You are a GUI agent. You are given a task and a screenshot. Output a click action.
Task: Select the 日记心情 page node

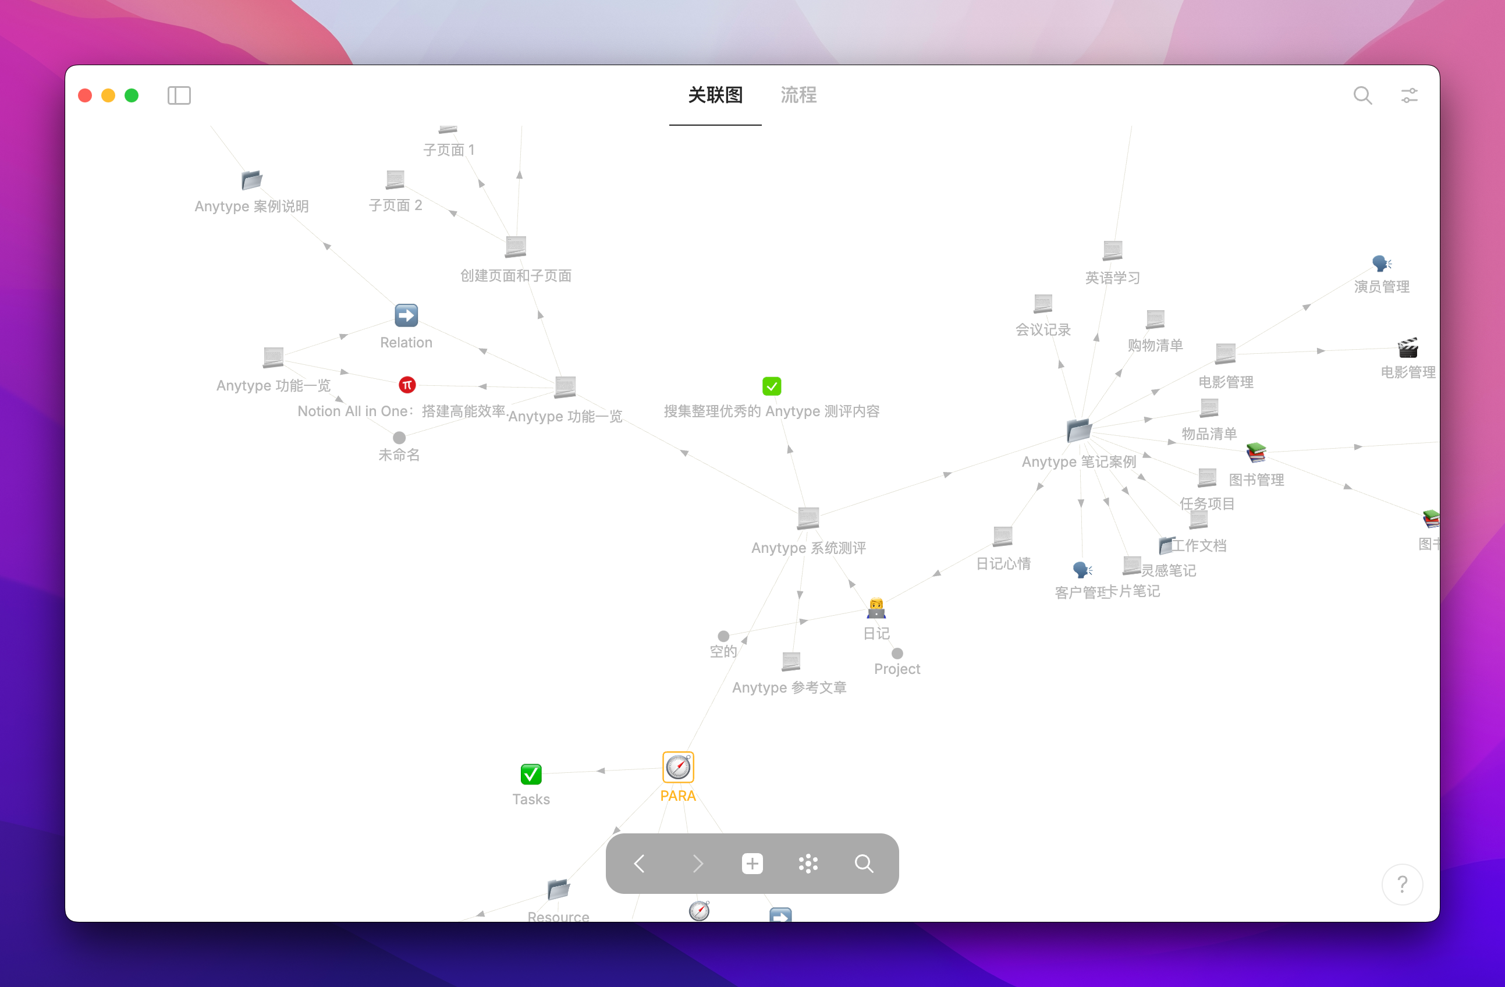[x=1003, y=536]
